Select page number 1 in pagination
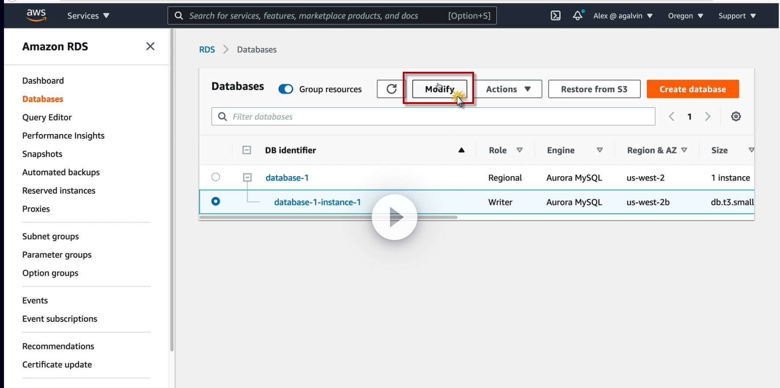This screenshot has width=780, height=388. [x=690, y=117]
